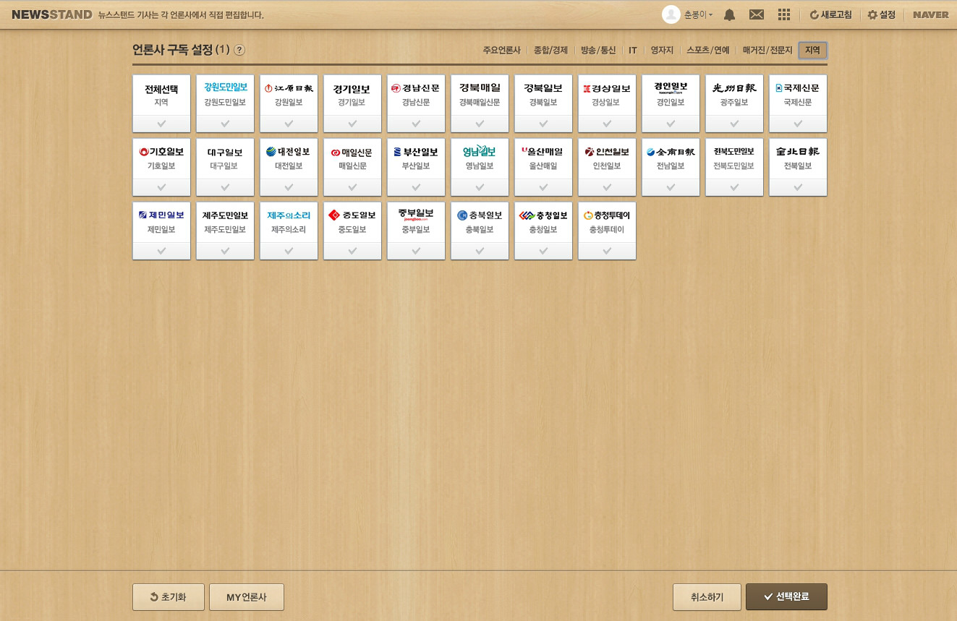Click the 새로고침 refresh button
This screenshot has width=957, height=621.
click(830, 14)
